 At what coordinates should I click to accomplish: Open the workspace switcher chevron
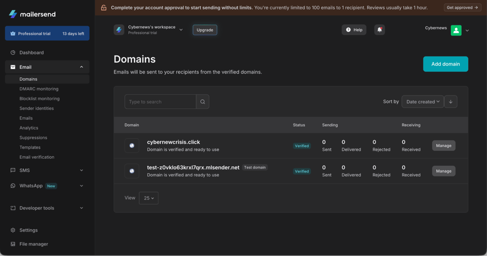(181, 30)
